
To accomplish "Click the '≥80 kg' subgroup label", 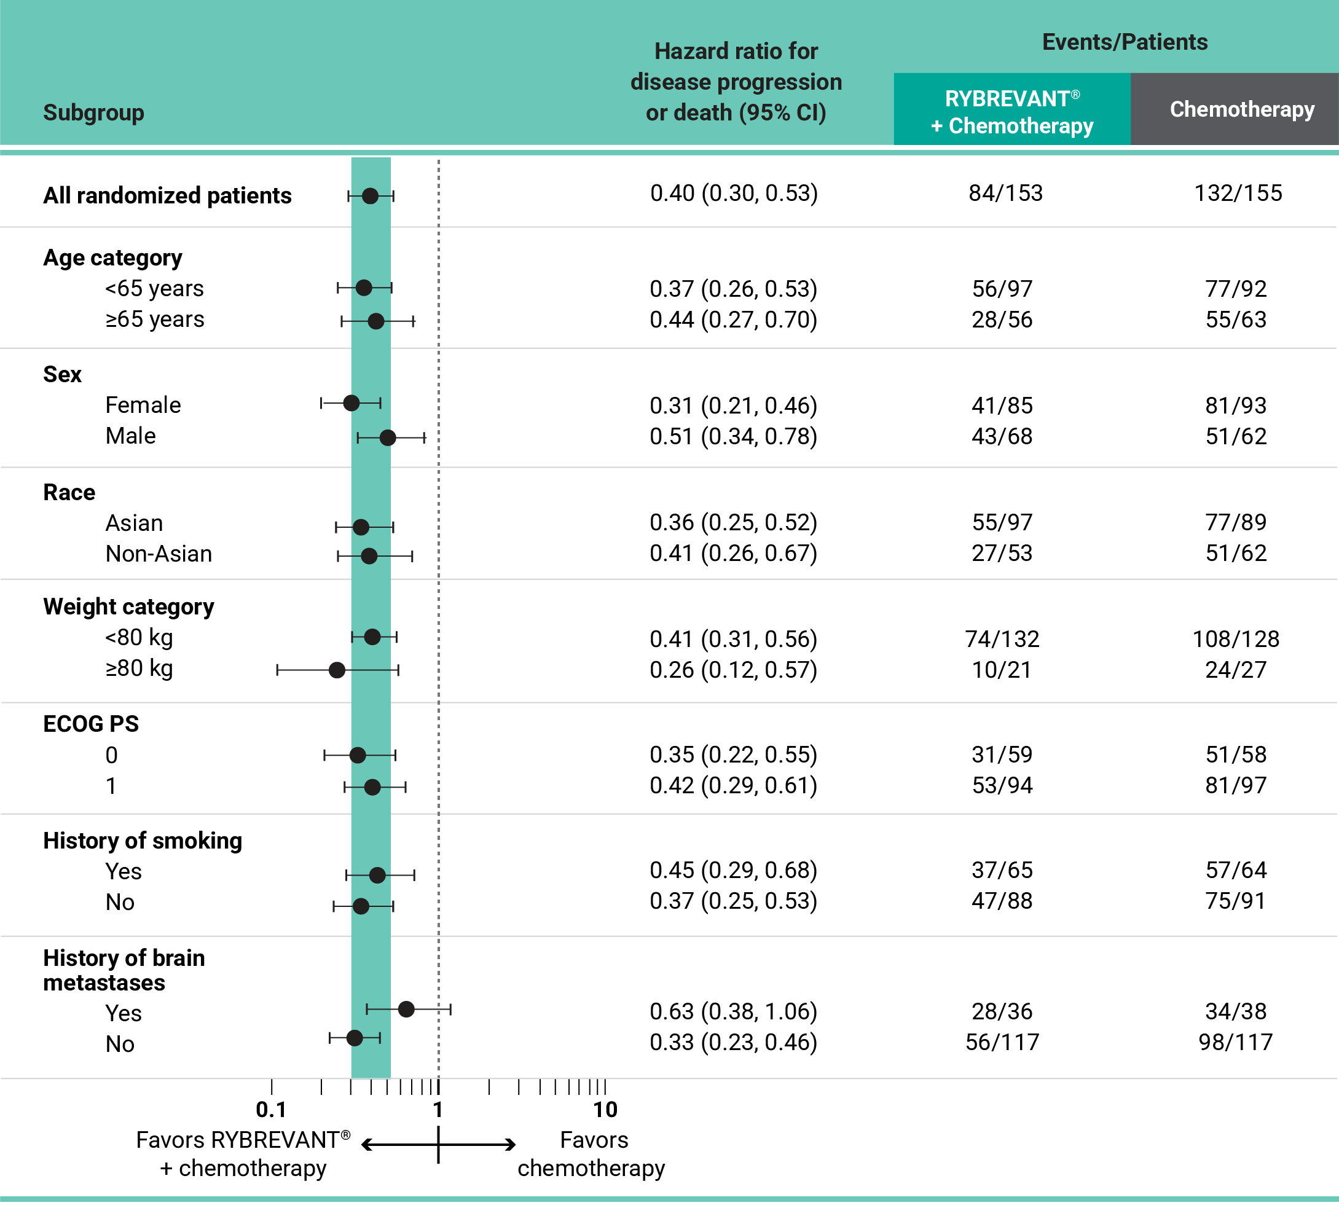I will (x=139, y=669).
